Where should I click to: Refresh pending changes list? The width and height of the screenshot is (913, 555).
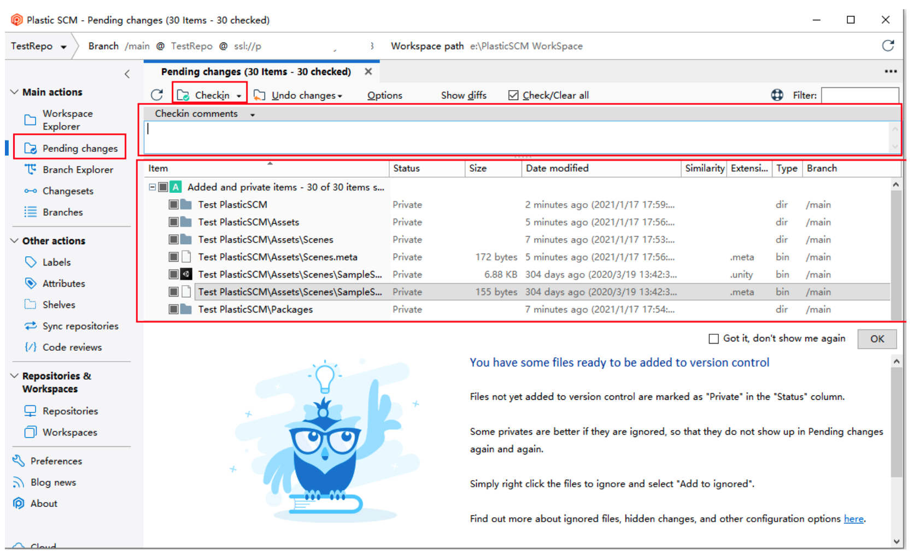coord(157,95)
